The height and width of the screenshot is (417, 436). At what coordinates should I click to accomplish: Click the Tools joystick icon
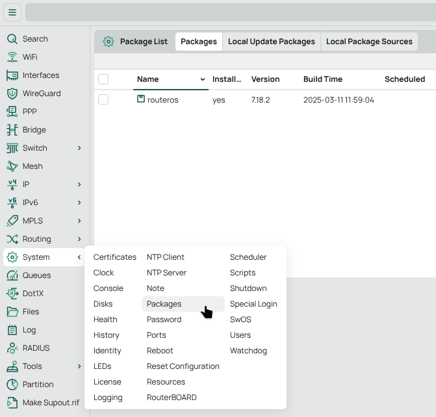(12, 366)
